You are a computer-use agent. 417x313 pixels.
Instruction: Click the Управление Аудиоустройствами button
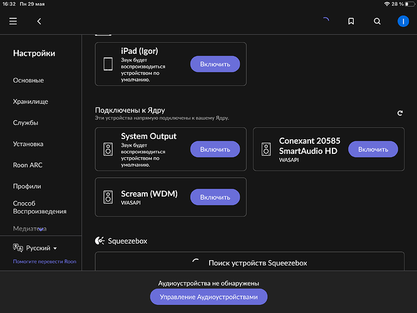click(209, 297)
